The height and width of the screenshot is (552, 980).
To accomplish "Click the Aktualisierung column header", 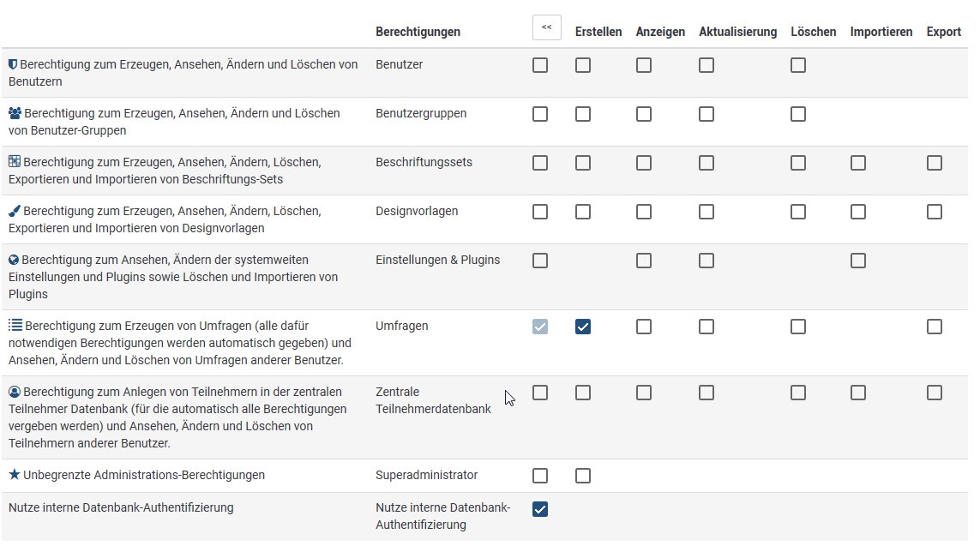I will (737, 32).
